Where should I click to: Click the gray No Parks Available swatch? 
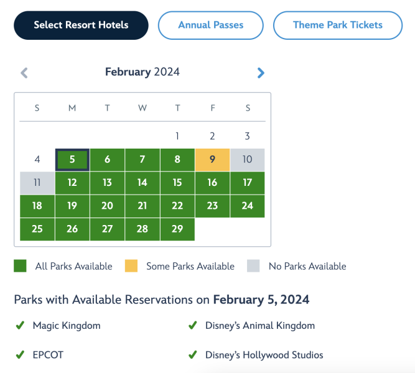coord(254,266)
